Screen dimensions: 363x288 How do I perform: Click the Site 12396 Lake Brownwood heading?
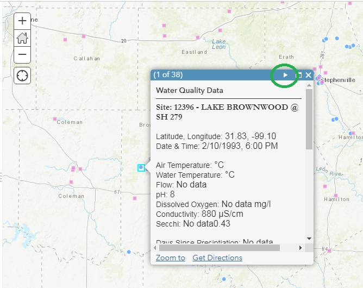227,112
